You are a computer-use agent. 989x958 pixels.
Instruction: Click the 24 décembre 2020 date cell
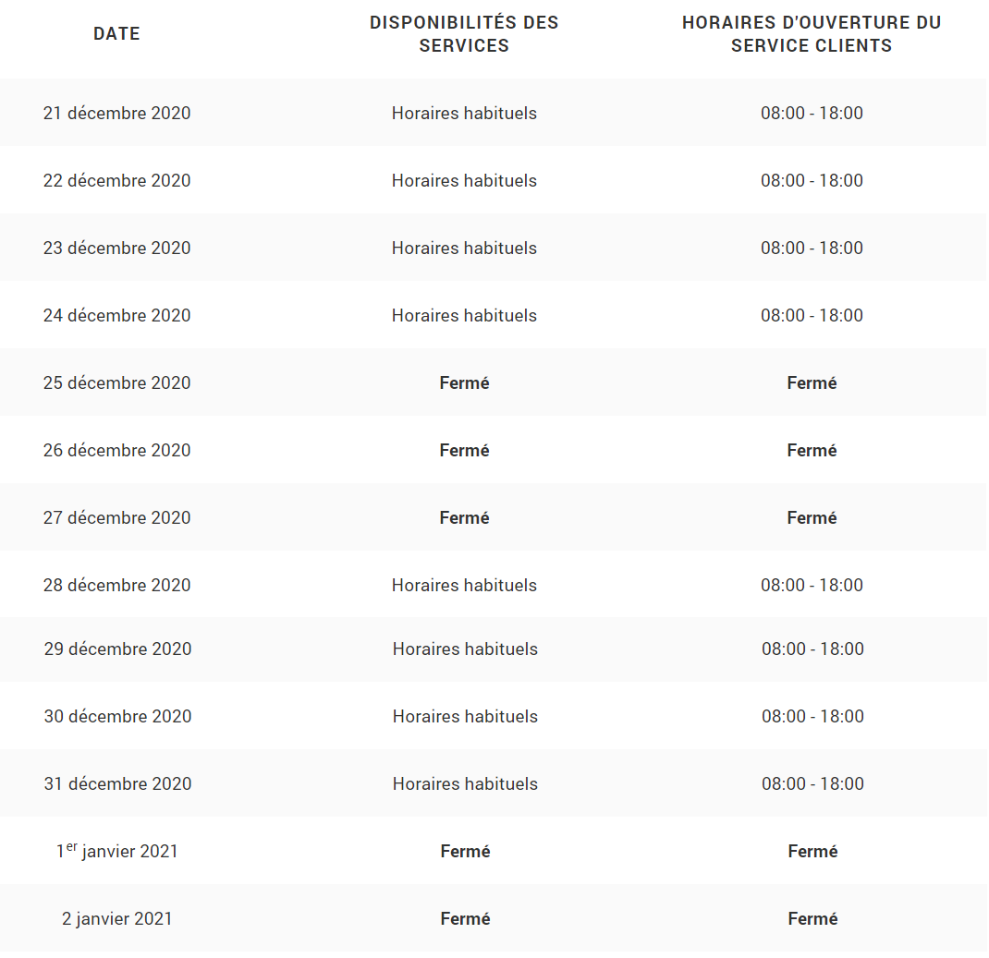[x=116, y=315]
